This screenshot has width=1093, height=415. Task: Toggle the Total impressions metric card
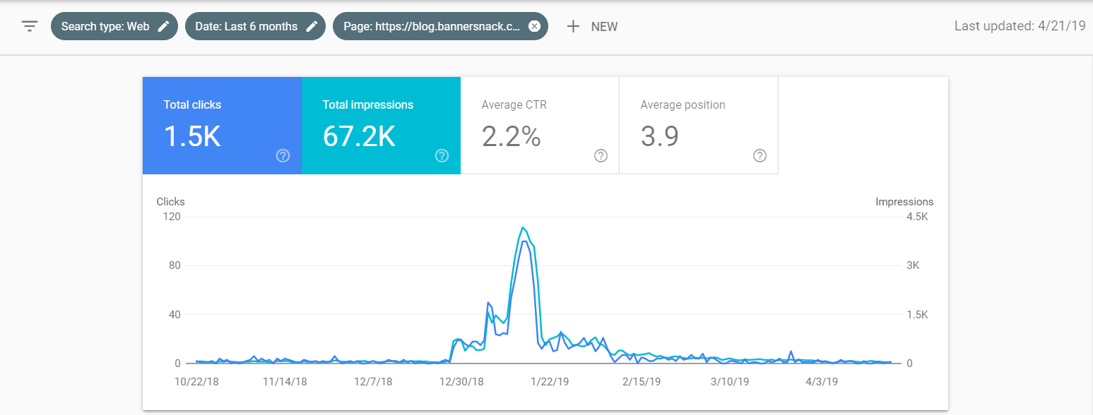click(381, 126)
